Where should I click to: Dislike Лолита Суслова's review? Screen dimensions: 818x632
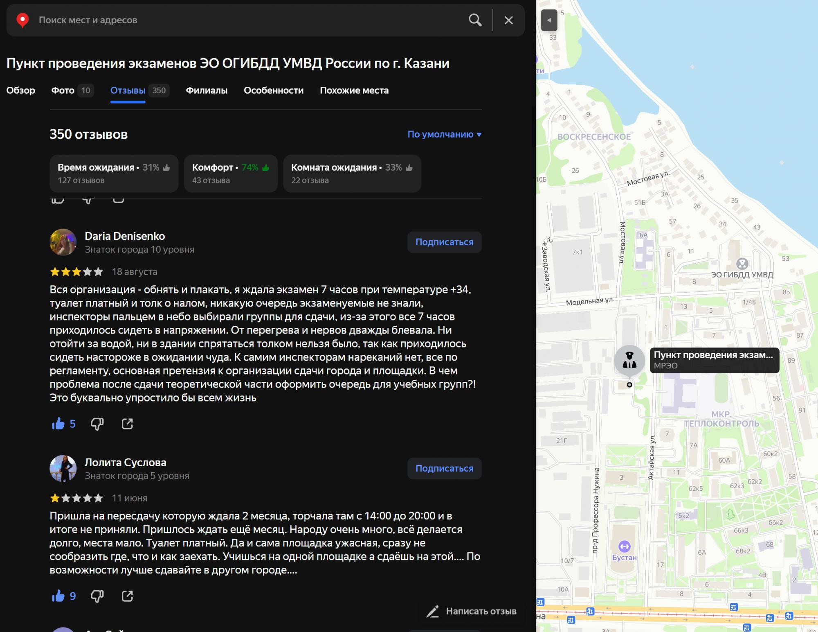(x=97, y=596)
